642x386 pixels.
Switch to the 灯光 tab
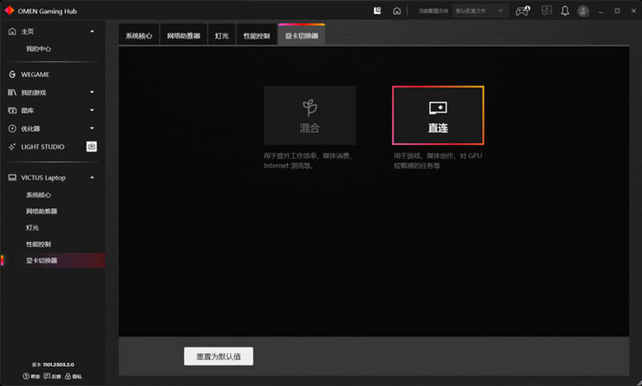[221, 35]
